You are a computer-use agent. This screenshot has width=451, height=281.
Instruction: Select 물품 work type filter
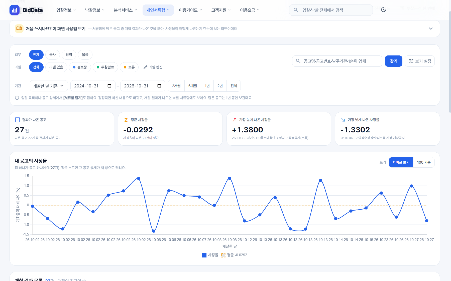[85, 55]
